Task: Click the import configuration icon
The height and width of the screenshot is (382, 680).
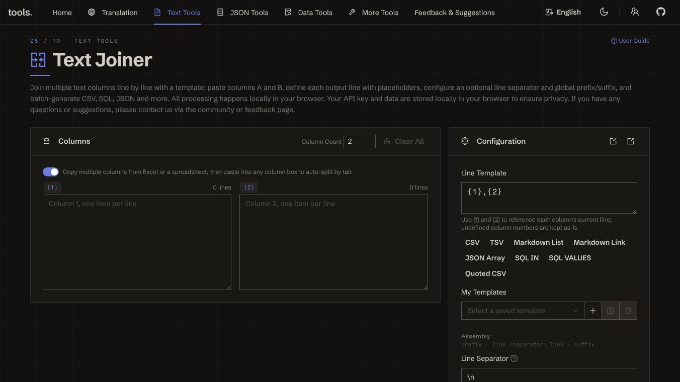Action: coord(613,141)
